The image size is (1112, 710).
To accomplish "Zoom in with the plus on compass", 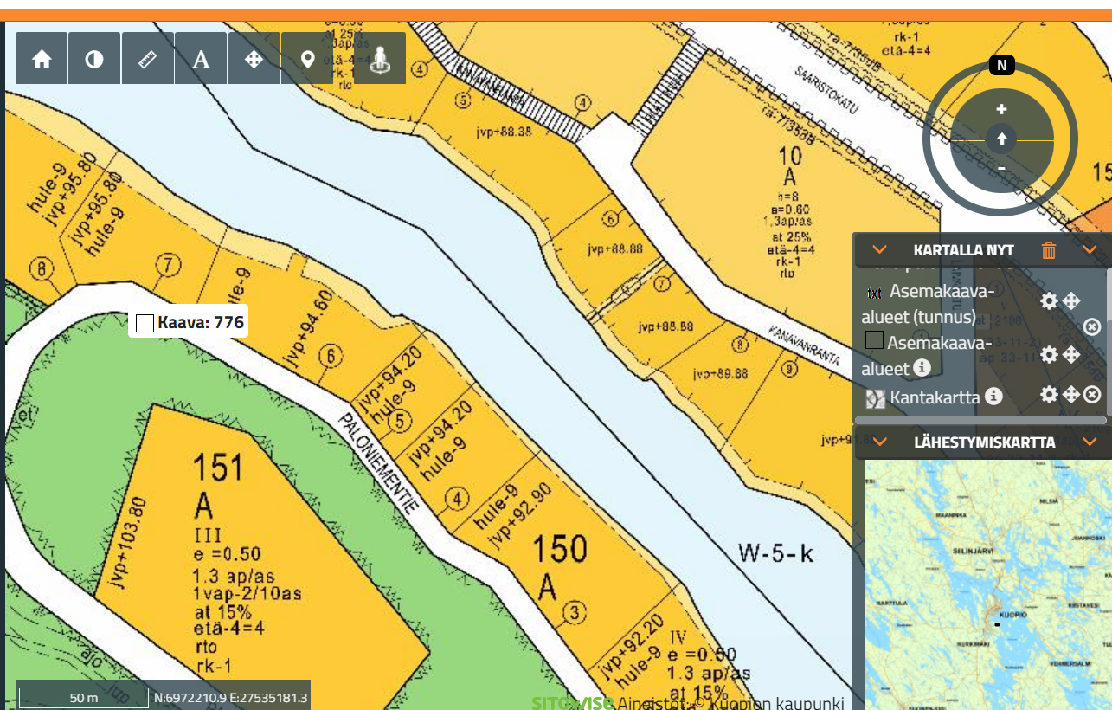I will click(x=1001, y=110).
